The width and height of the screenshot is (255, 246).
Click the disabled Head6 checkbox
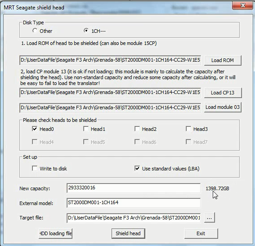click(x=137, y=142)
